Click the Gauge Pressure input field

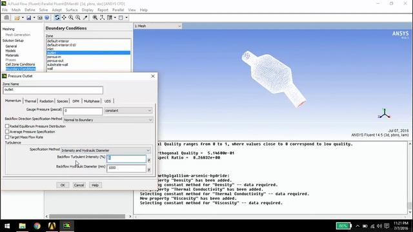(x=83, y=111)
